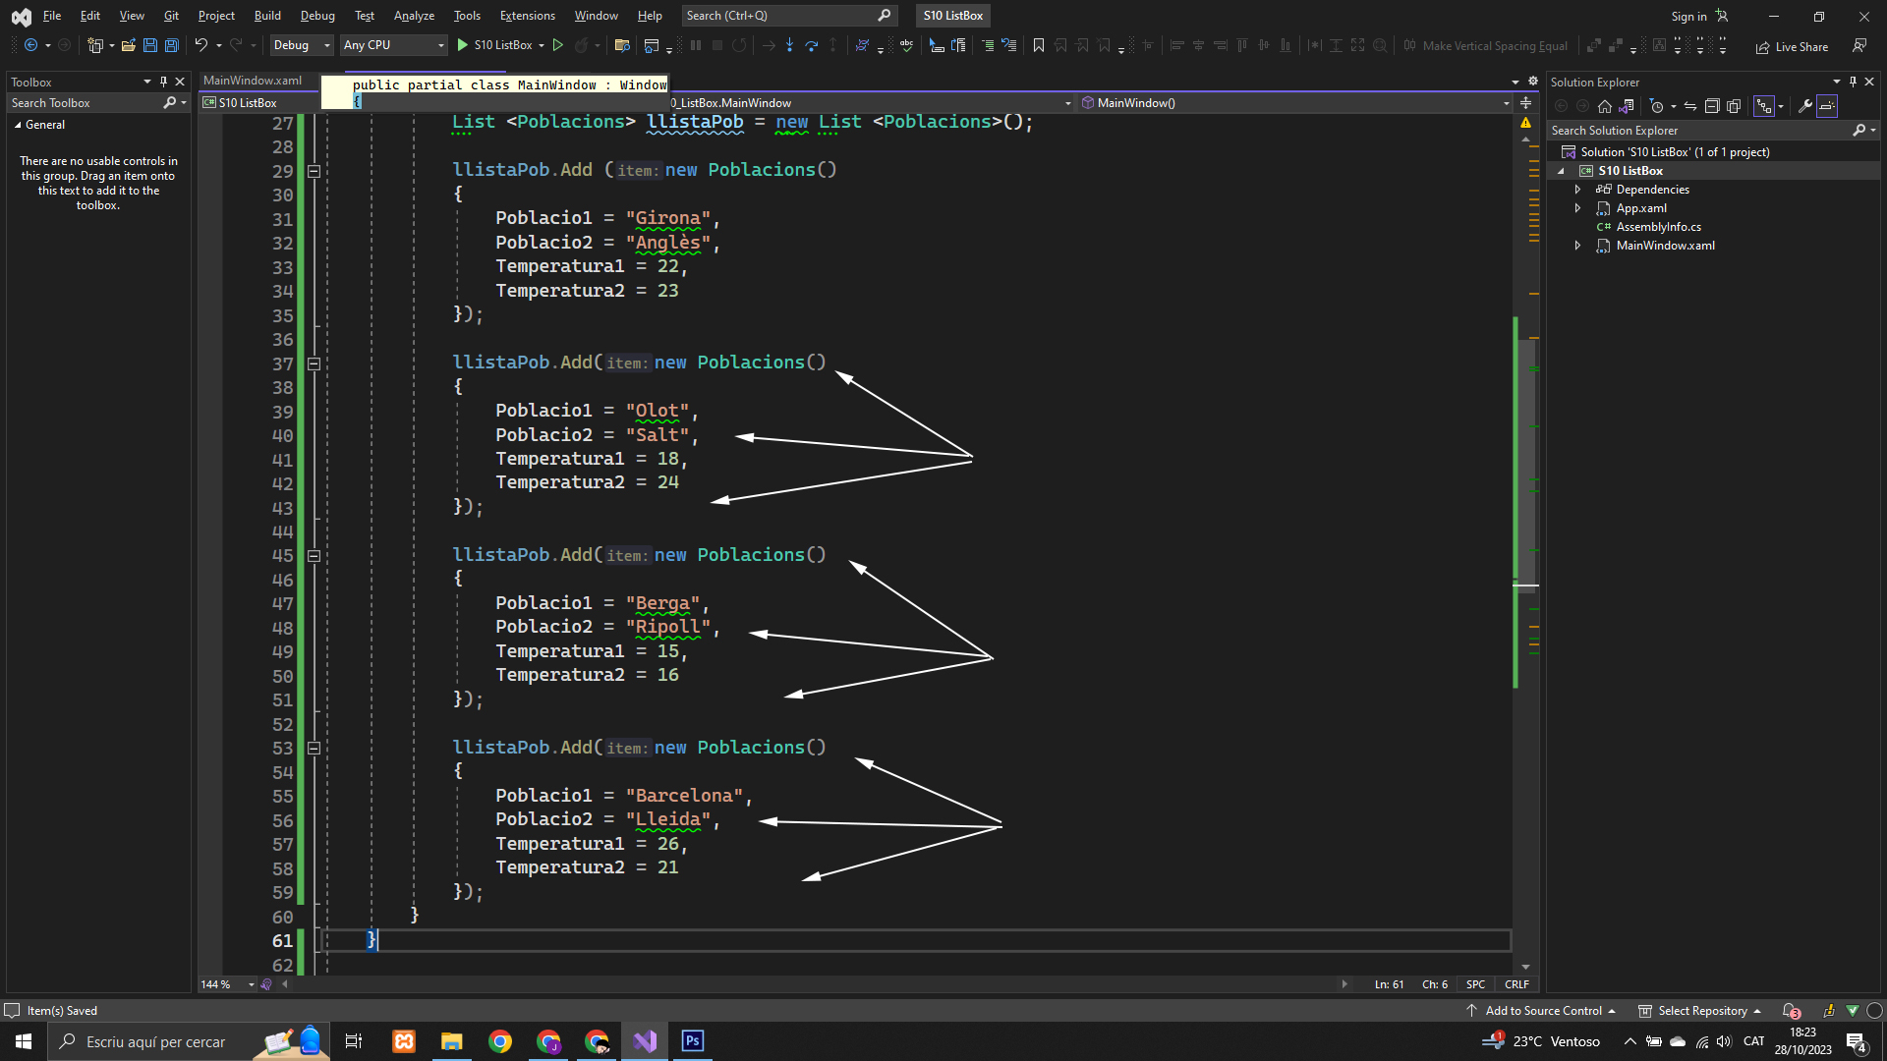This screenshot has height=1061, width=1887.
Task: Click Add to Source Control button
Action: tap(1542, 1011)
